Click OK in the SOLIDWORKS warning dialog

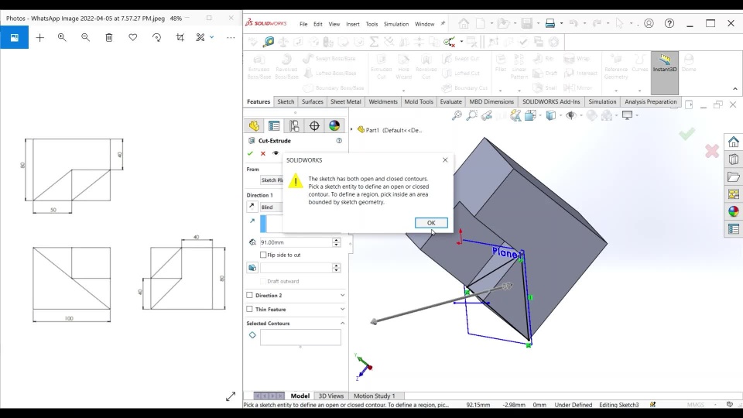coord(431,223)
